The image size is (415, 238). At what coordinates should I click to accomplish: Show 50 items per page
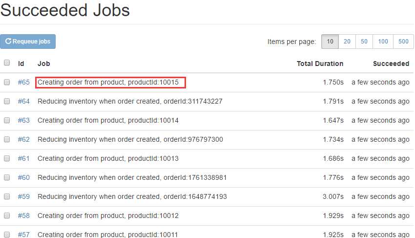(x=364, y=42)
